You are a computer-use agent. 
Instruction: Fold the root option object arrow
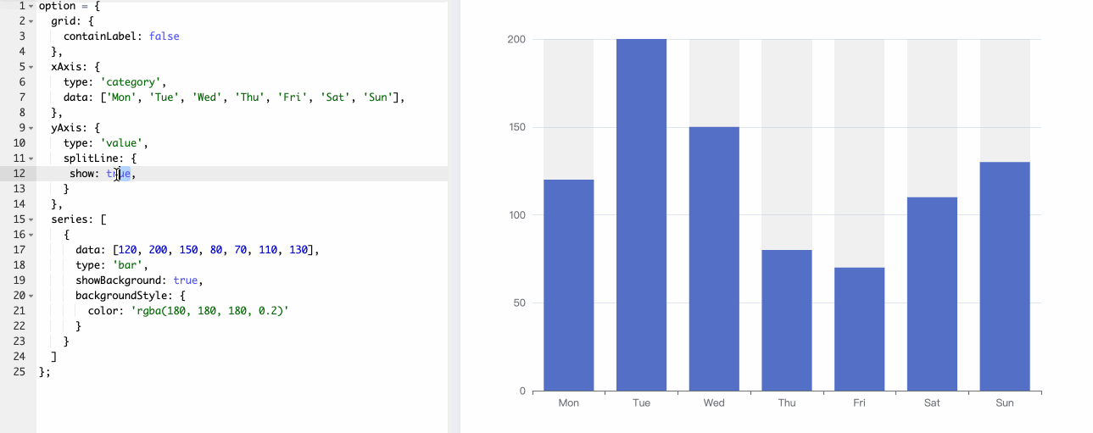point(31,6)
